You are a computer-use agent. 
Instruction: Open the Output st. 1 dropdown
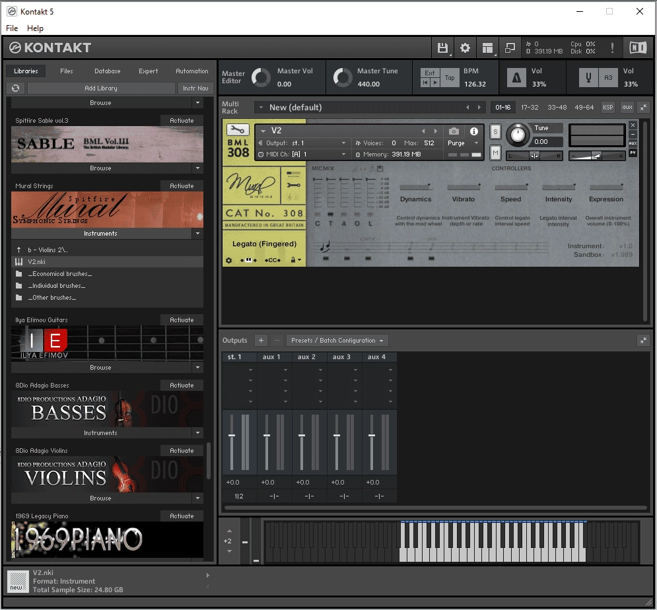coord(302,143)
